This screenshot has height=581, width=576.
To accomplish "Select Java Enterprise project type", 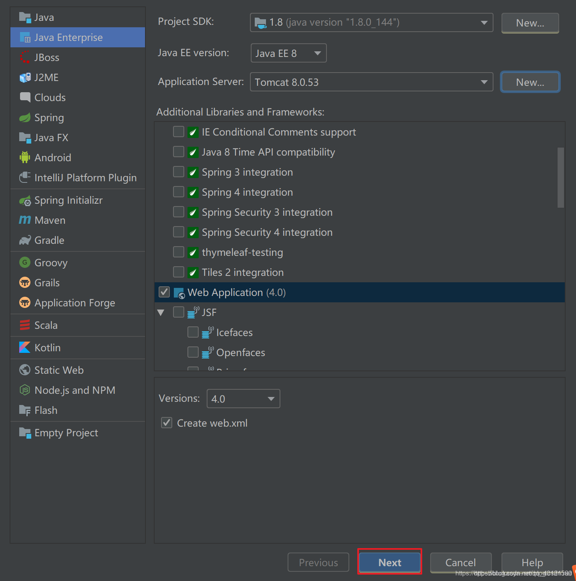I will 78,37.
